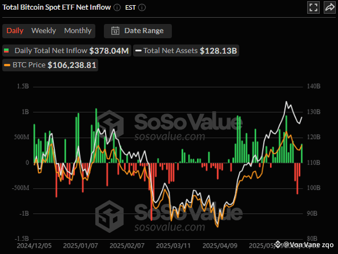This screenshot has width=338, height=254.
Task: Toggle BTC Price series
Action: click(50, 65)
